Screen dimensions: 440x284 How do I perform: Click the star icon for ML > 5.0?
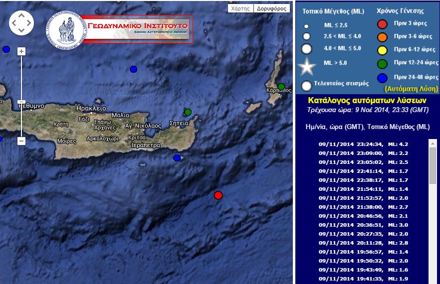pos(307,67)
